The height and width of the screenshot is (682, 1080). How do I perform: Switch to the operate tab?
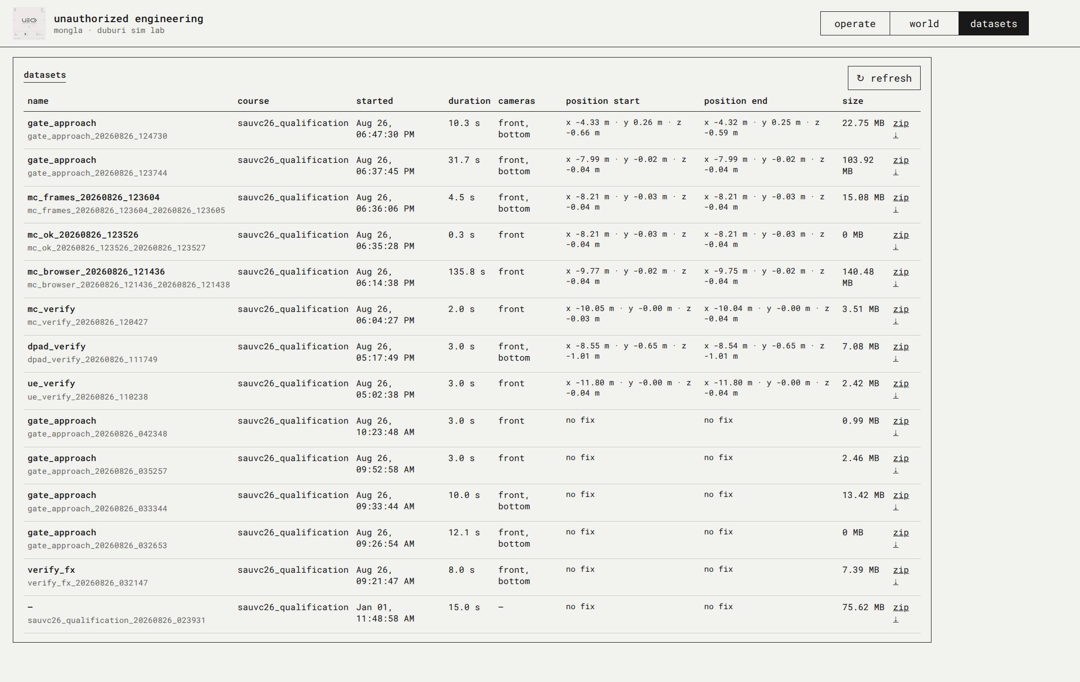(x=855, y=24)
